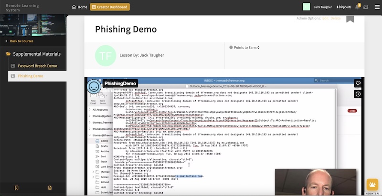Click the smiley uploader avatar on video
This screenshot has width=382, height=196.
tap(94, 86)
